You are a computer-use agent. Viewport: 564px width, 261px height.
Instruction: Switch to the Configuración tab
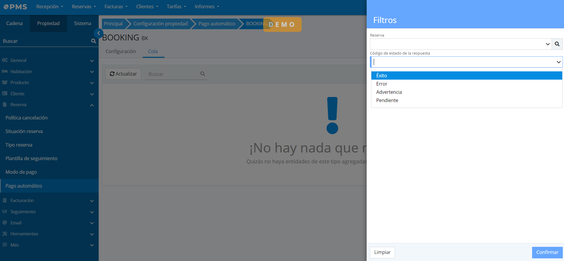tap(121, 51)
